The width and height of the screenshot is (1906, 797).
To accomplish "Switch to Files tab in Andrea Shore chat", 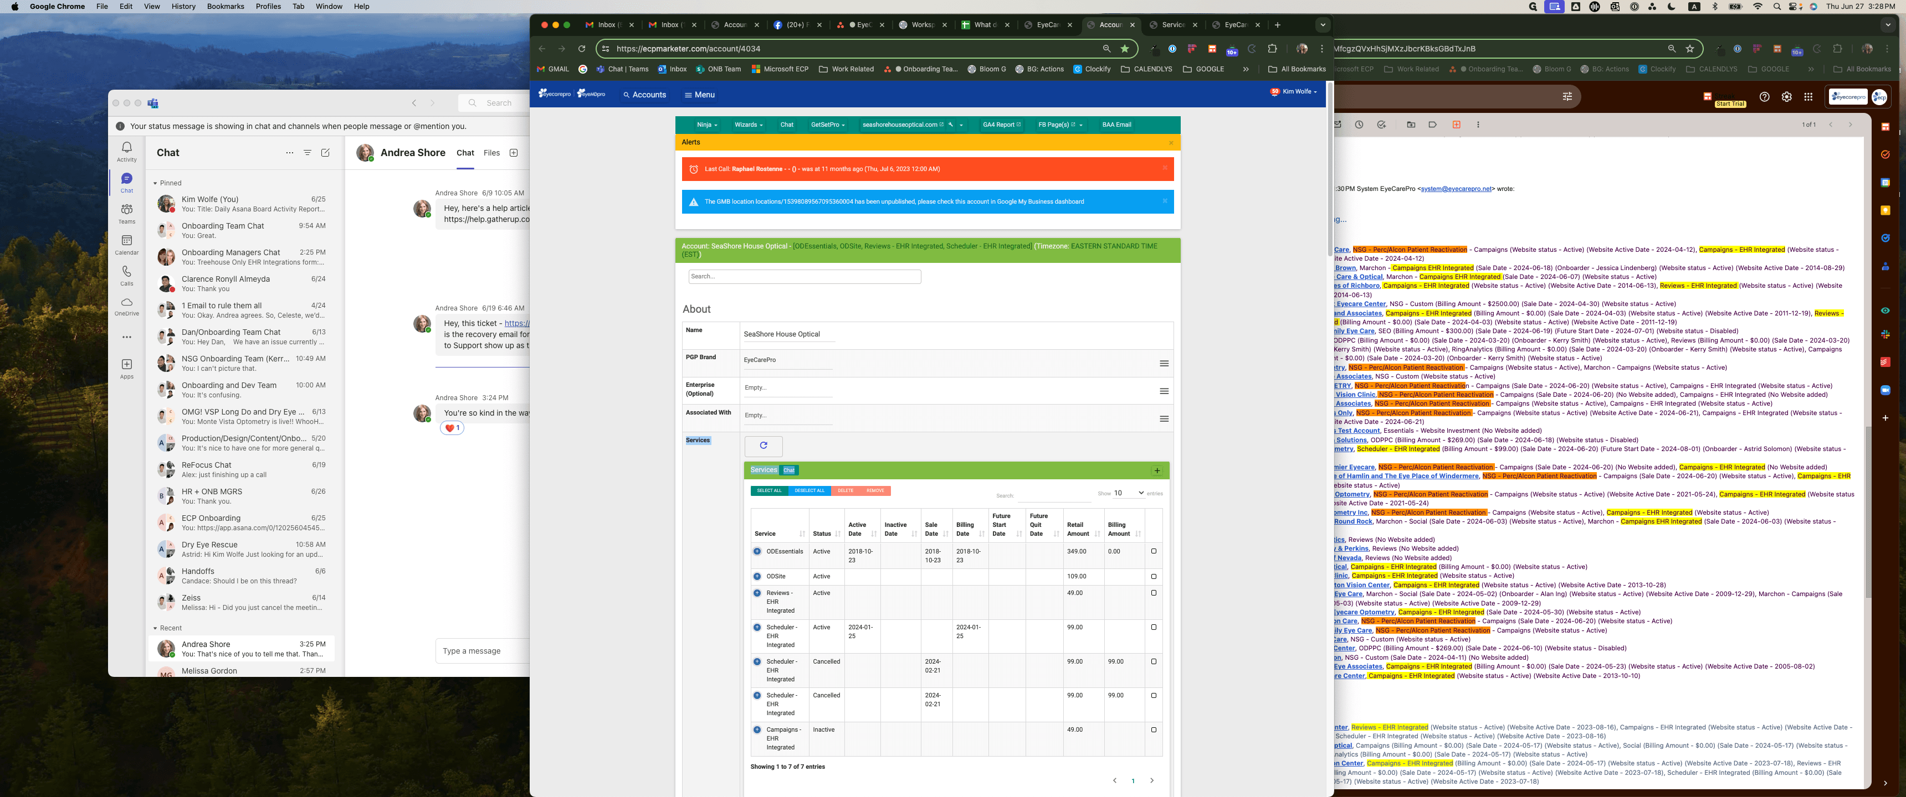I will coord(492,153).
